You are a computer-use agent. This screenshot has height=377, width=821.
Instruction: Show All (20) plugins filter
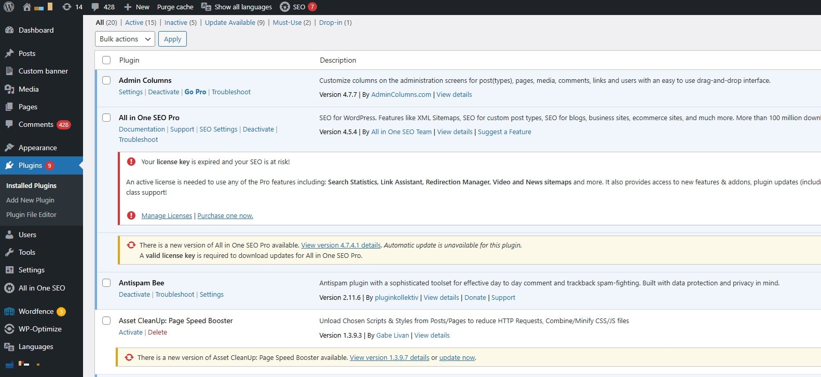106,22
